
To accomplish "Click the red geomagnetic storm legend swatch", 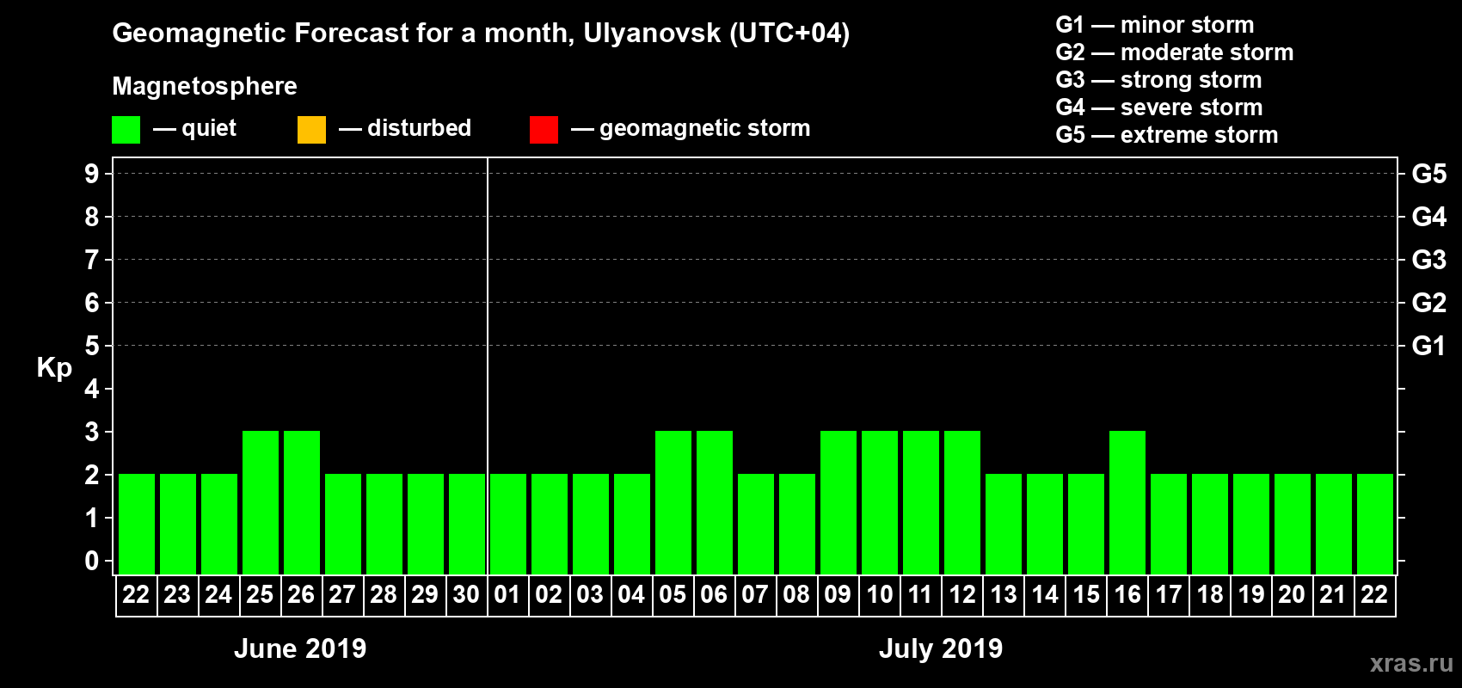I will [x=544, y=130].
